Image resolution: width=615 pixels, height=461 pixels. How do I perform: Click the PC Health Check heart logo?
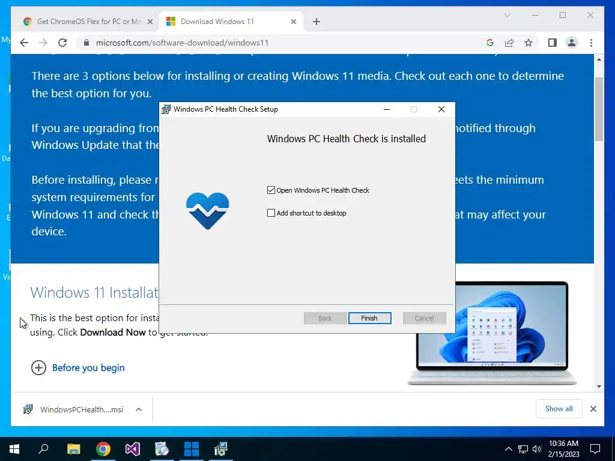[207, 211]
